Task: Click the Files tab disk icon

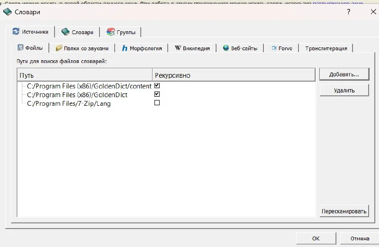Action: tap(20, 48)
